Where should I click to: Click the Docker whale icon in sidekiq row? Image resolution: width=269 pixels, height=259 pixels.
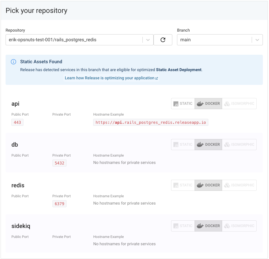tap(200, 226)
